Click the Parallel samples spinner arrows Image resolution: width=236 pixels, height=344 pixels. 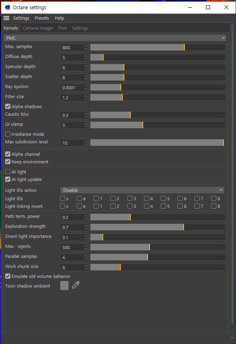[86, 257]
